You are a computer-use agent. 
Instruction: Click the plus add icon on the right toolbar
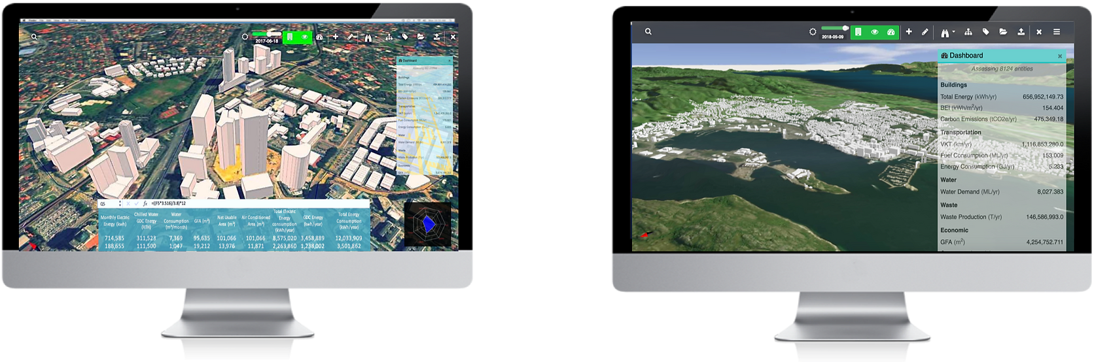(908, 31)
